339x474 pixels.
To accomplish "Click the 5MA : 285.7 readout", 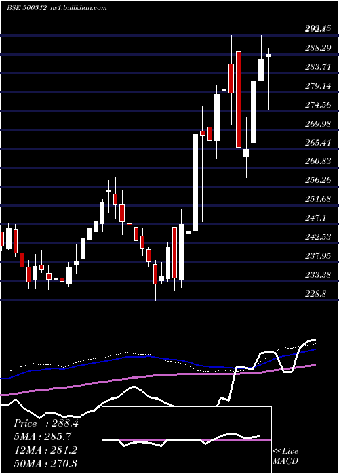I will 43,437.
